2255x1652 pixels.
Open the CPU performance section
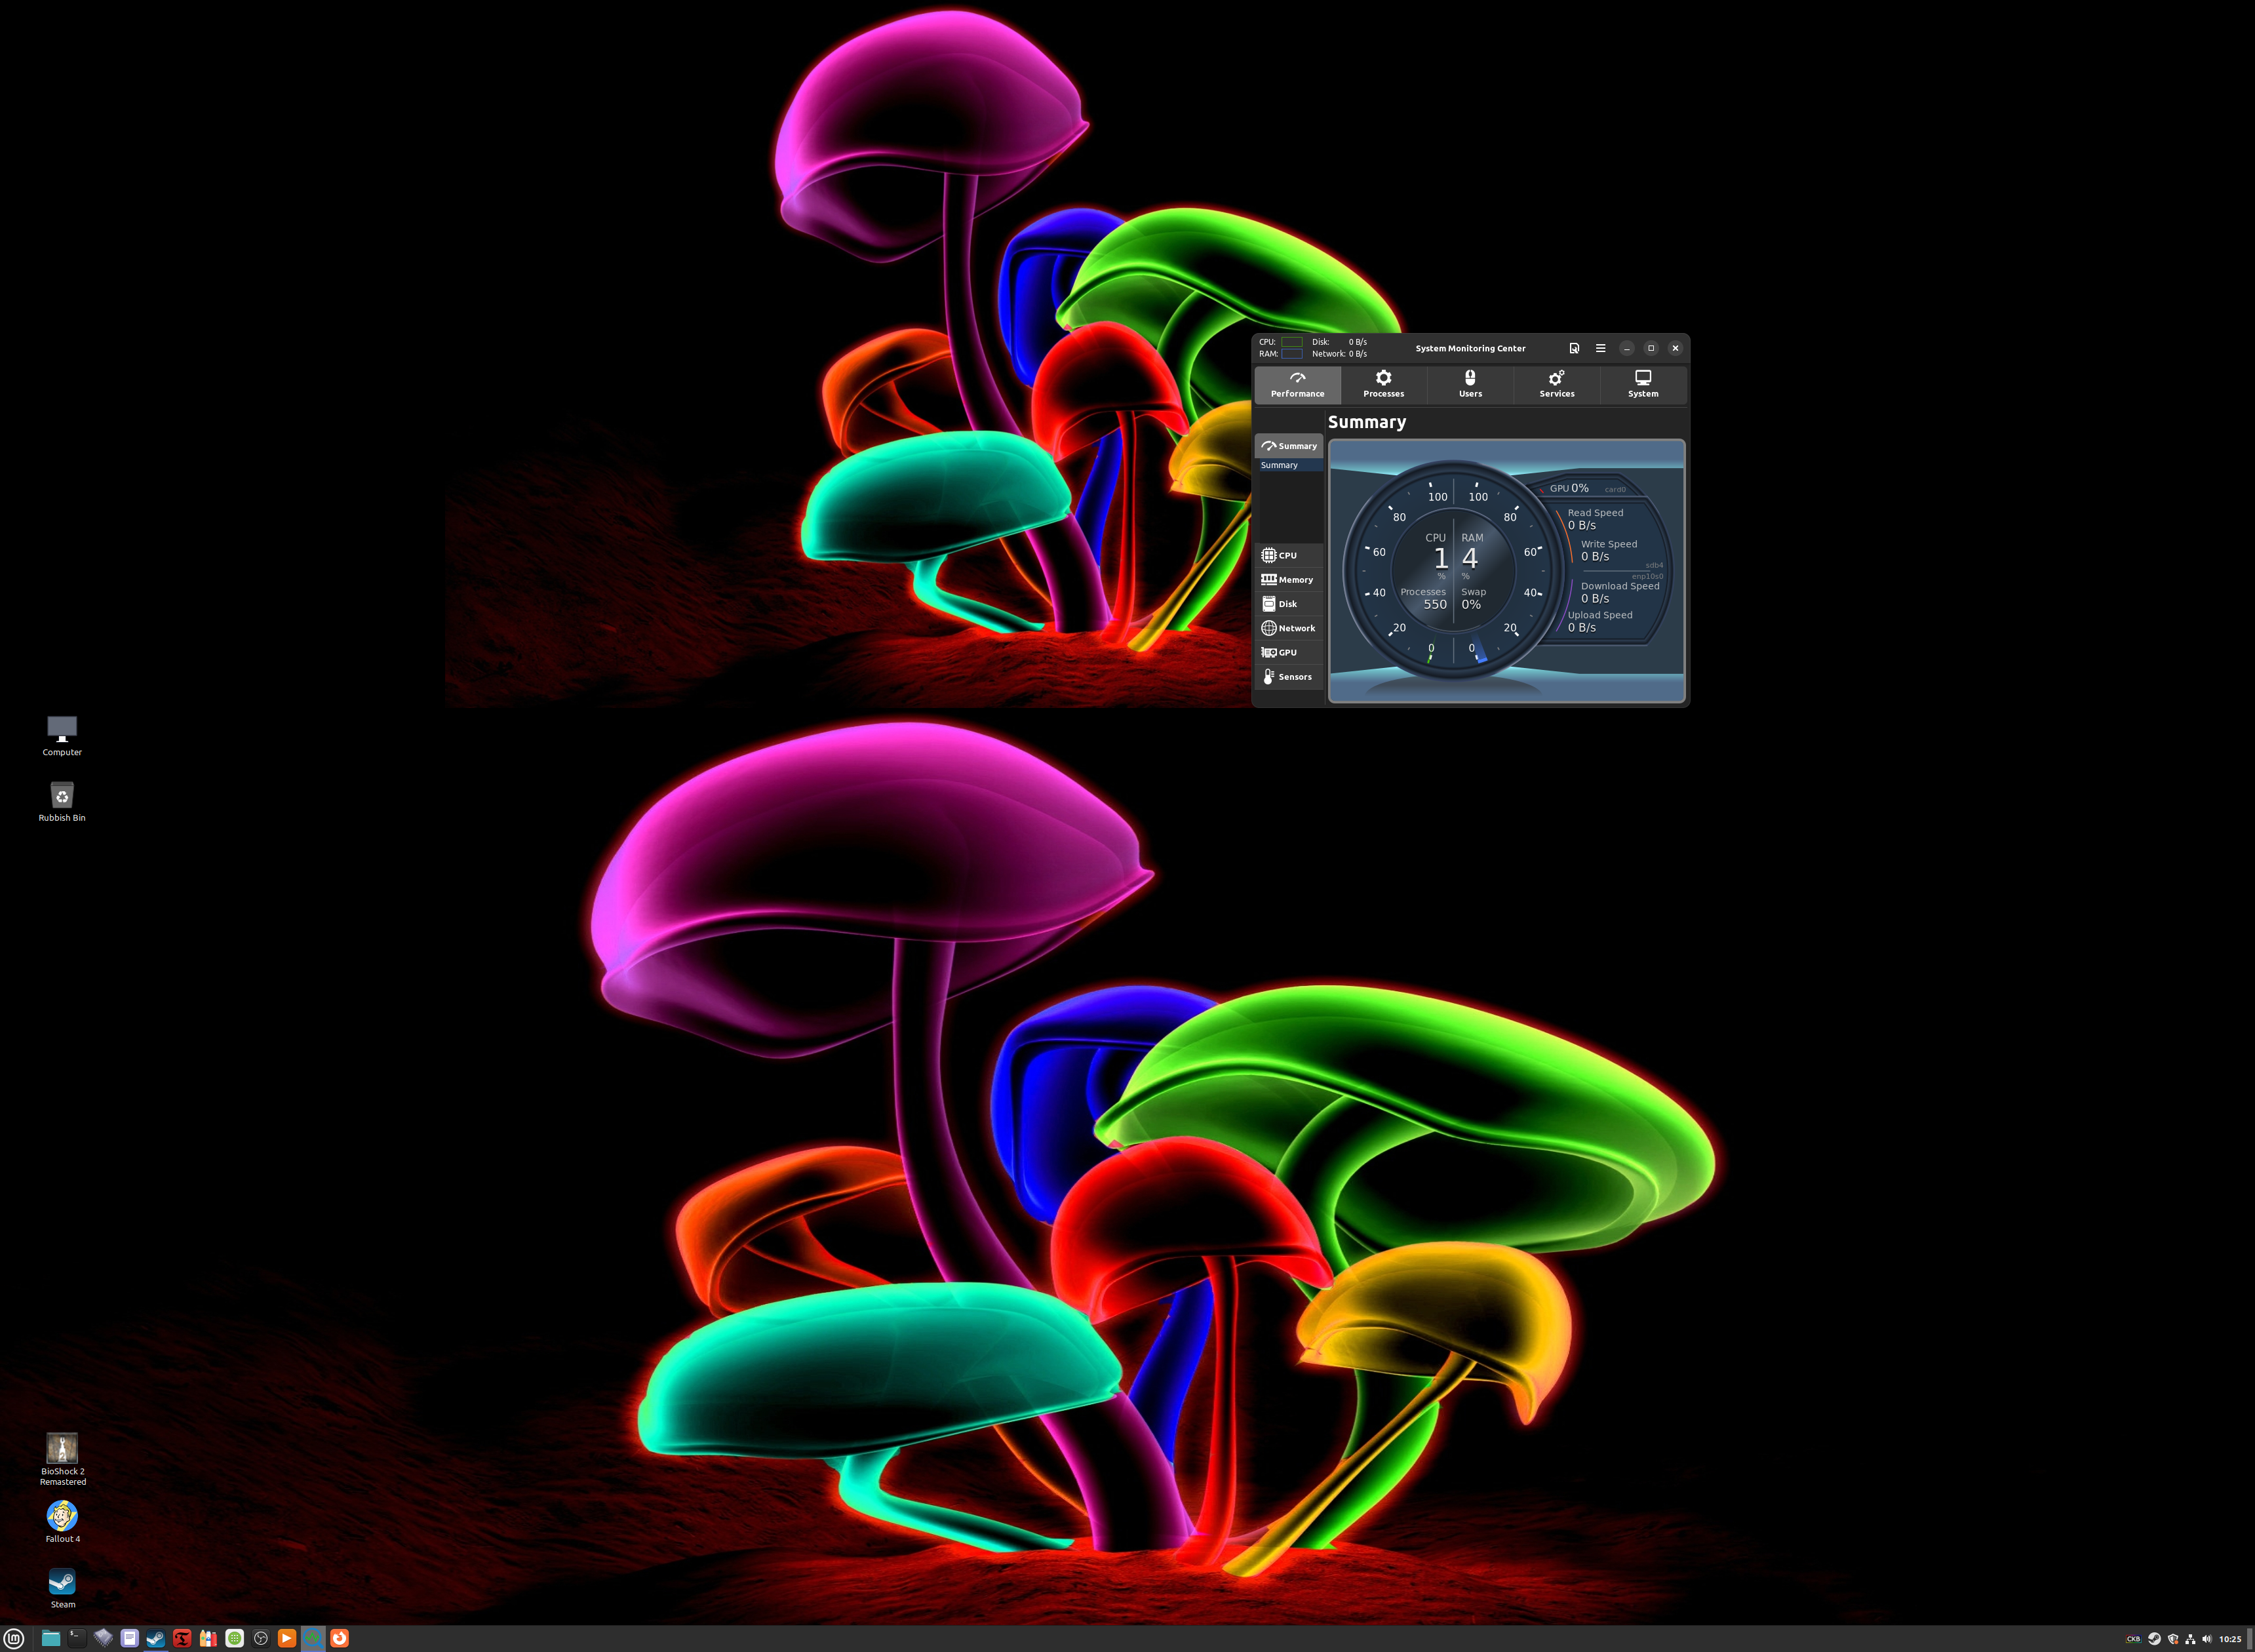(x=1289, y=555)
